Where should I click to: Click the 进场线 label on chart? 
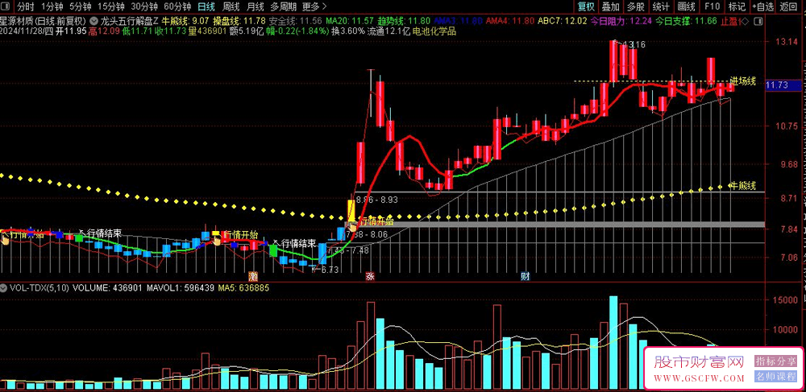pyautogui.click(x=743, y=81)
